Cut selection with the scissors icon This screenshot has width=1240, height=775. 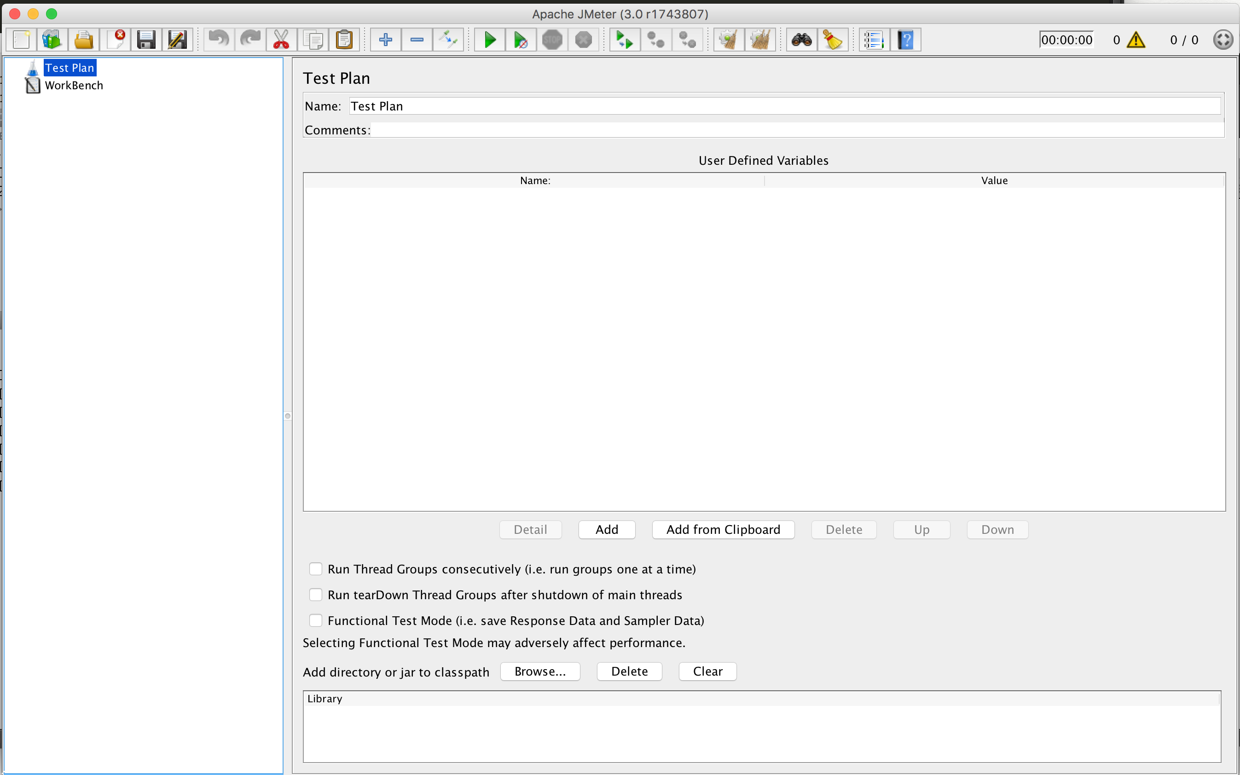(281, 40)
